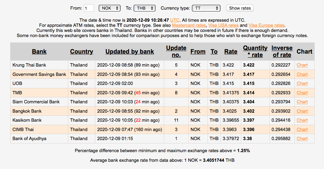Sort table by Bank column header
This screenshot has width=324, height=169.
(x=39, y=52)
